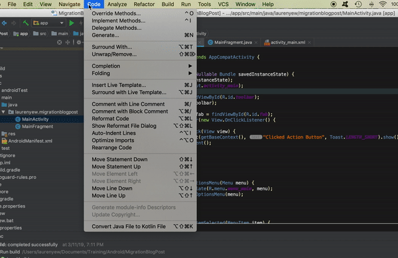Click the back navigation arrow
This screenshot has width=398, height=258.
5,23
